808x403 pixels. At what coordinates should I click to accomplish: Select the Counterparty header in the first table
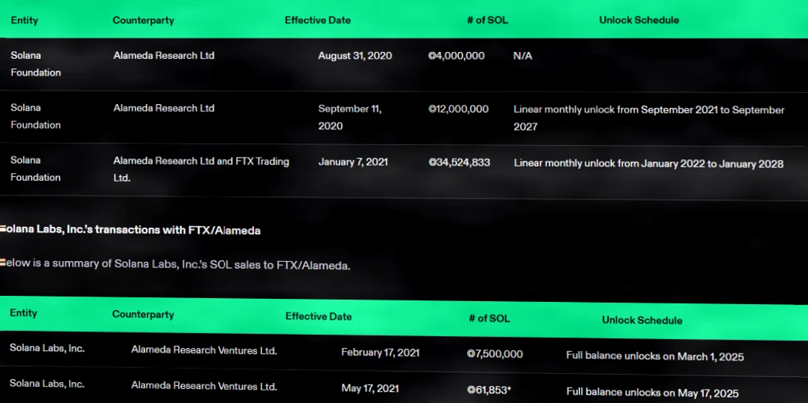[143, 20]
